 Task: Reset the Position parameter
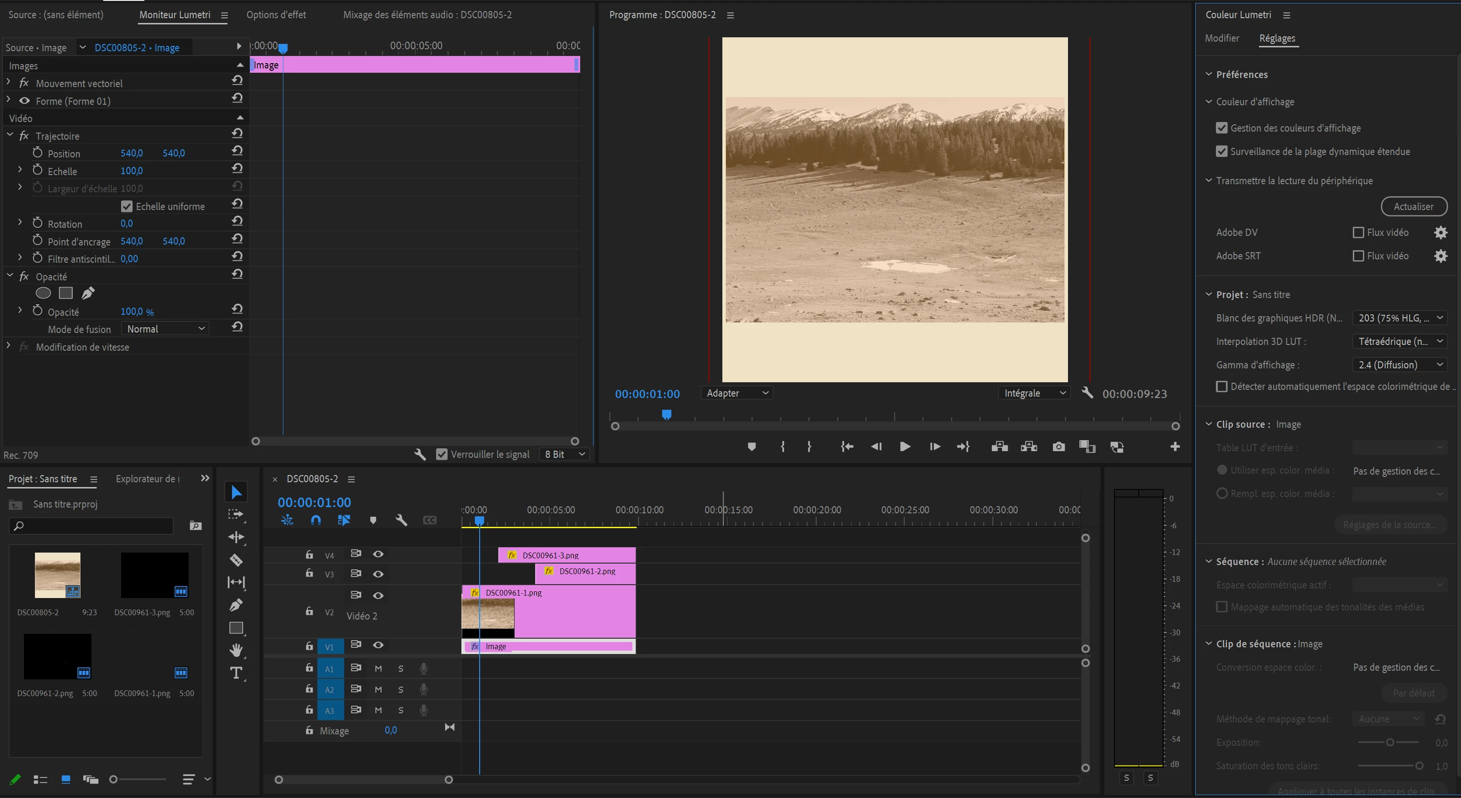pyautogui.click(x=237, y=151)
